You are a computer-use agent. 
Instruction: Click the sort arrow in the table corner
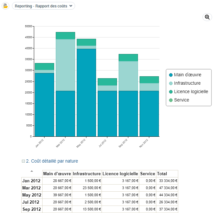pos(32,171)
